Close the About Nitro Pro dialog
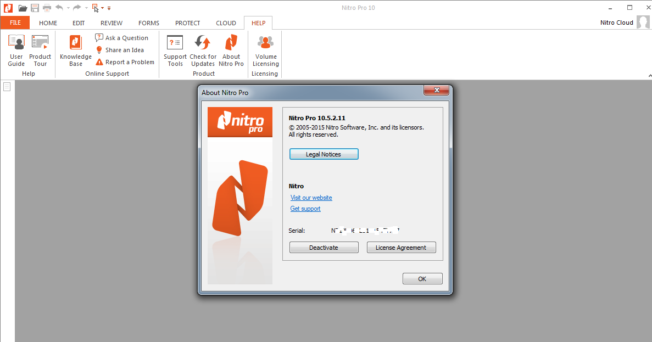 [436, 90]
